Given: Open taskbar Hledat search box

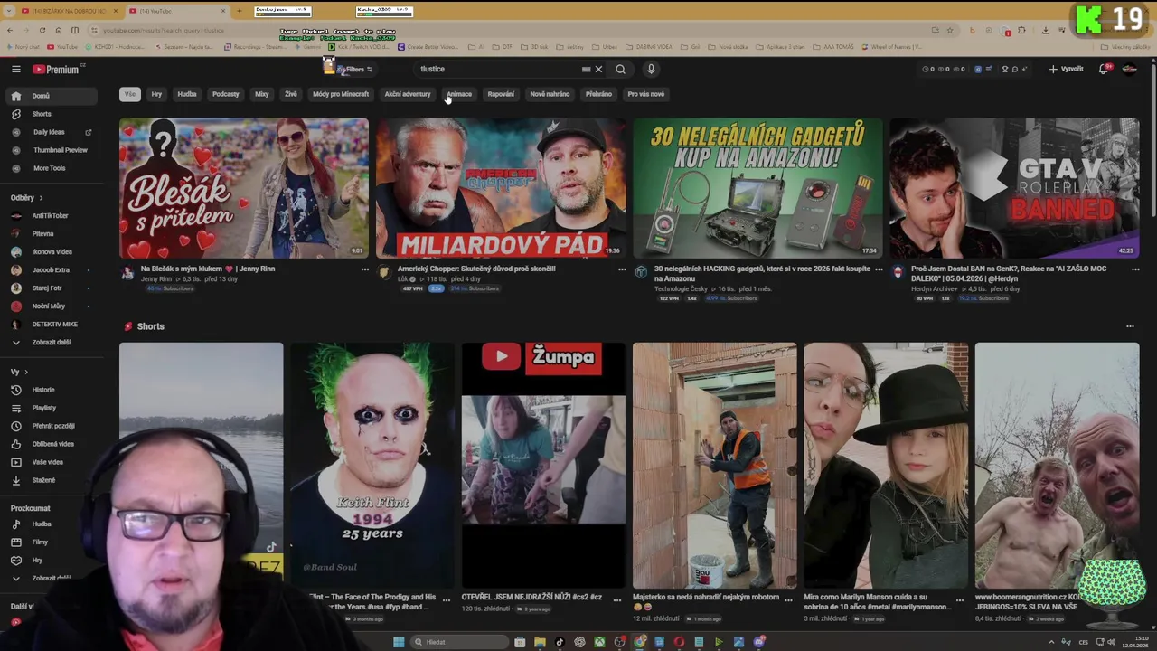Looking at the screenshot, I should tap(459, 642).
